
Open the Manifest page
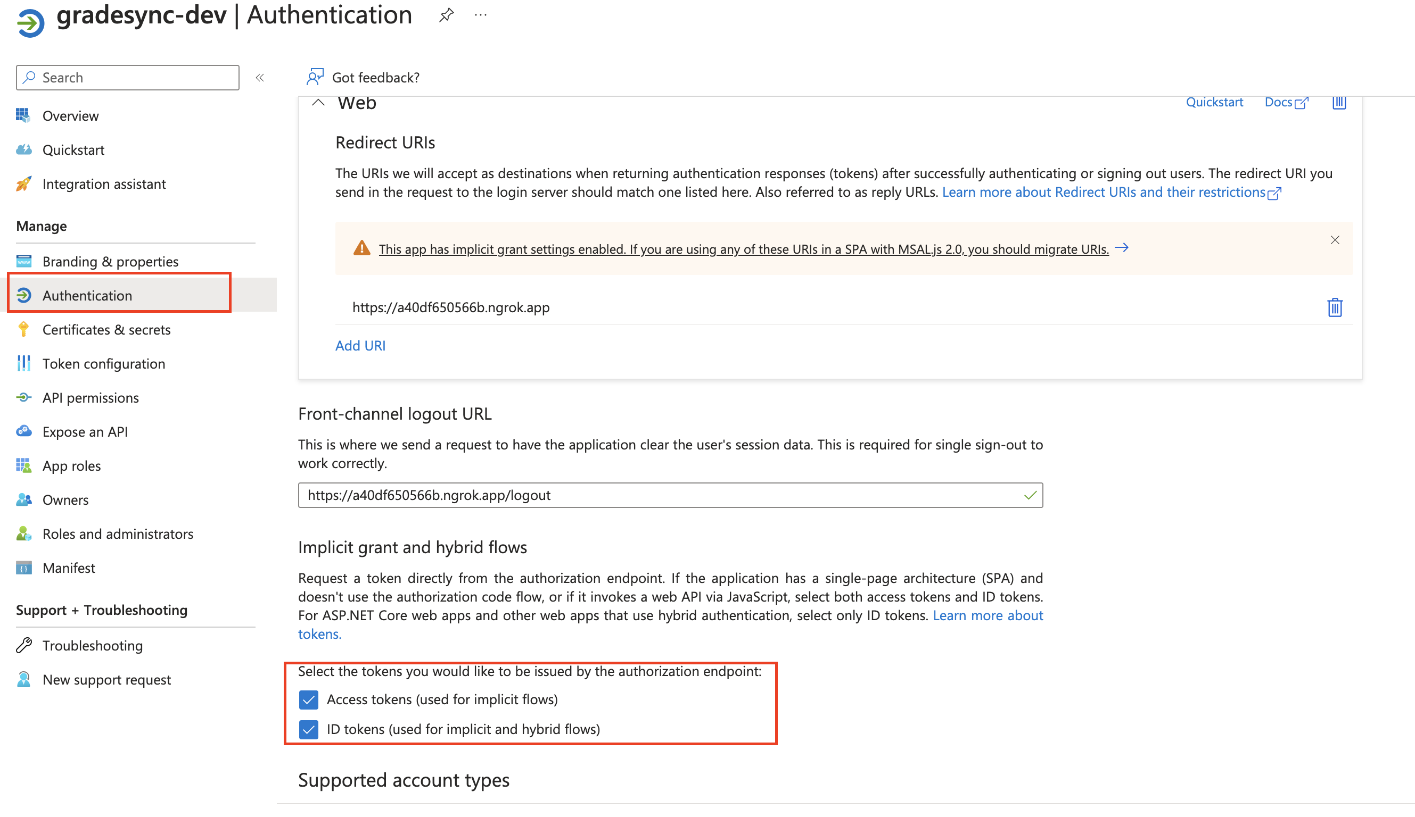click(69, 568)
